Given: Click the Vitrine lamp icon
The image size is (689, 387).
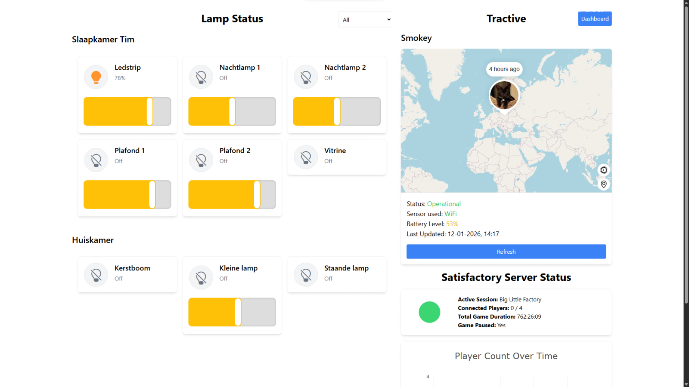Looking at the screenshot, I should click(x=306, y=157).
